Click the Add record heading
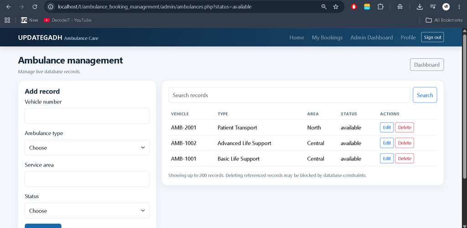This screenshot has height=228, width=467. point(42,91)
